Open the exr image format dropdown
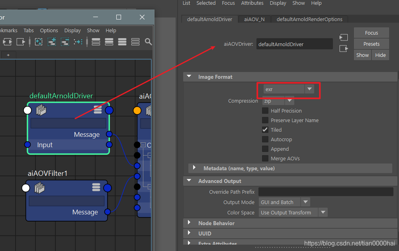Screen dimensions: 399x251 pyautogui.click(x=289, y=89)
